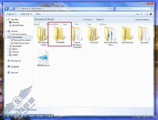Click the Help question mark icon
Screen dimensions: 158x120
151,14
